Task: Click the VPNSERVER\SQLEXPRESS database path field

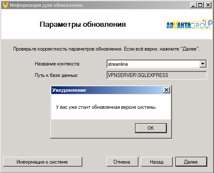Action: (157, 75)
